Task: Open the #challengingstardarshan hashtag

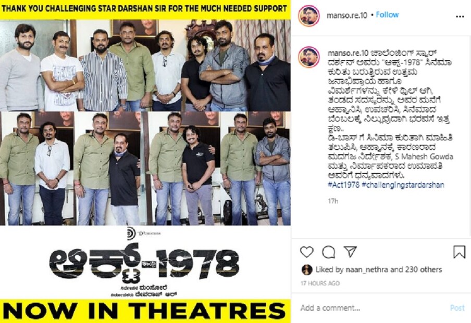Action: coord(403,185)
